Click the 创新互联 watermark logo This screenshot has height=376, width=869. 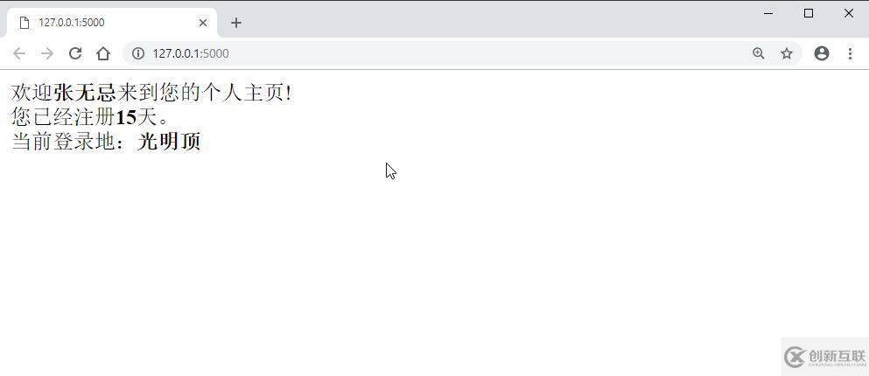824,357
